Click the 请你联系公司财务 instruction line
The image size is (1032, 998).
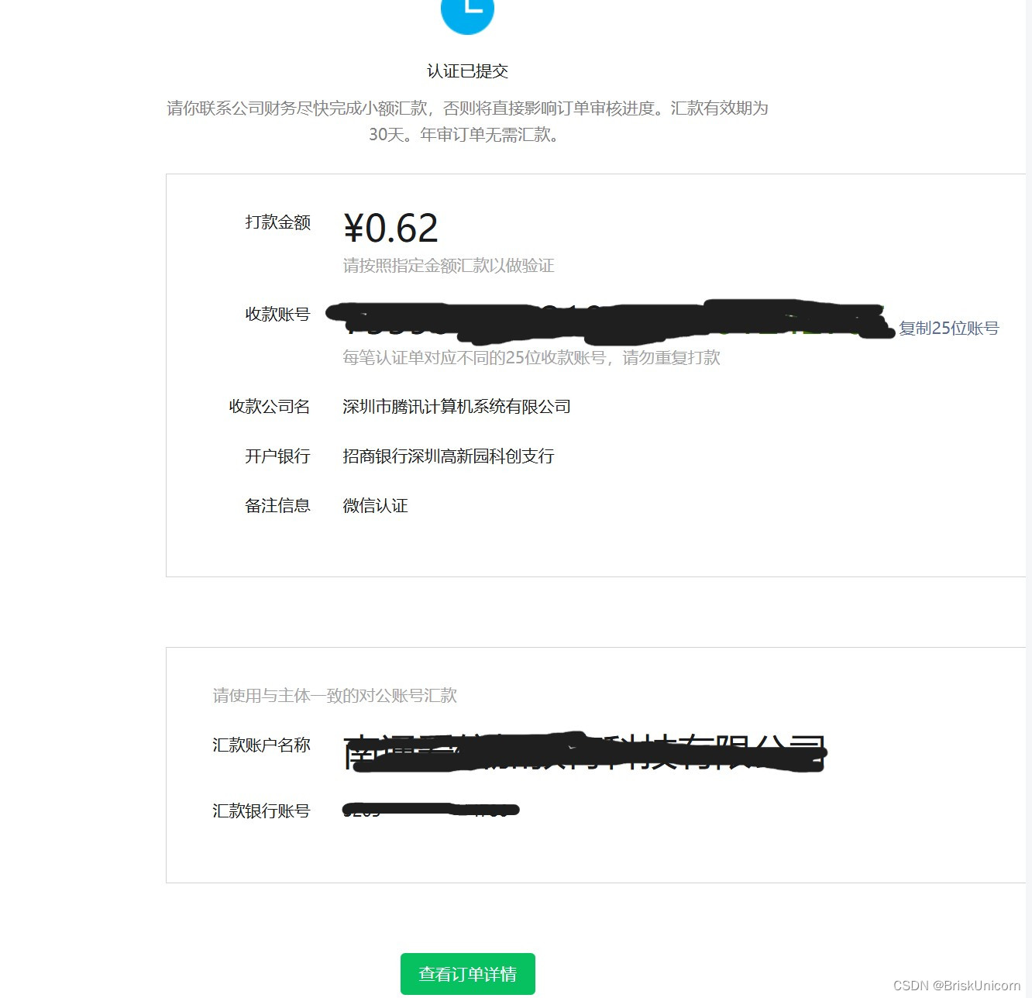[x=467, y=108]
